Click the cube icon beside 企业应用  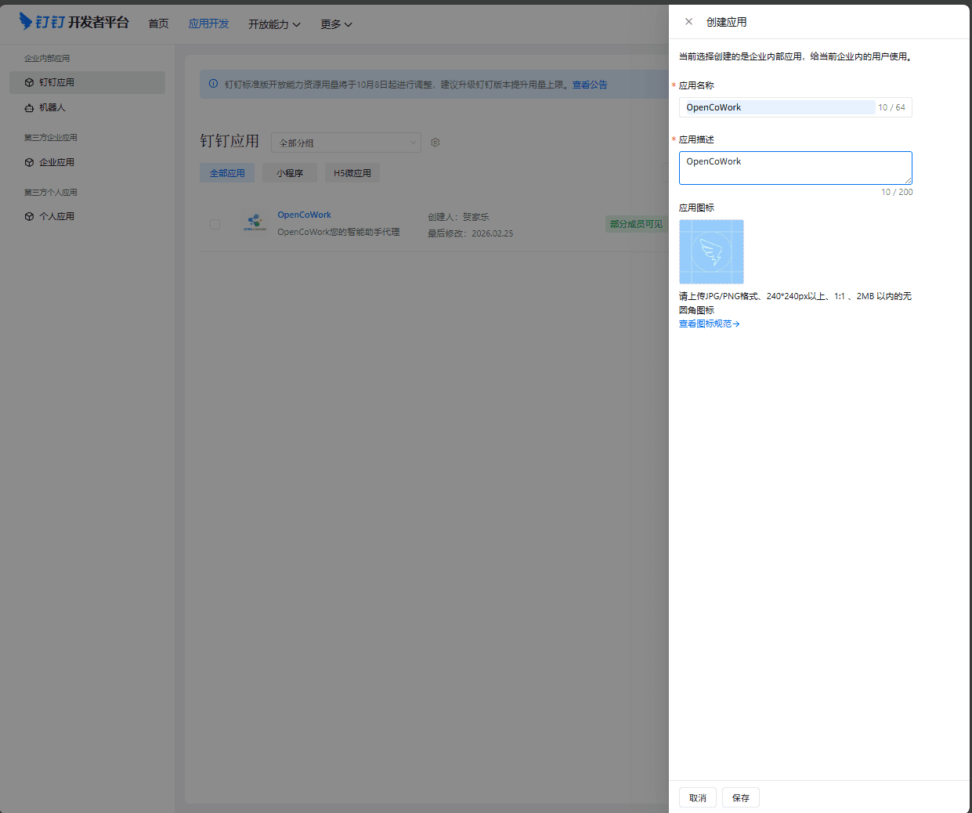point(29,163)
